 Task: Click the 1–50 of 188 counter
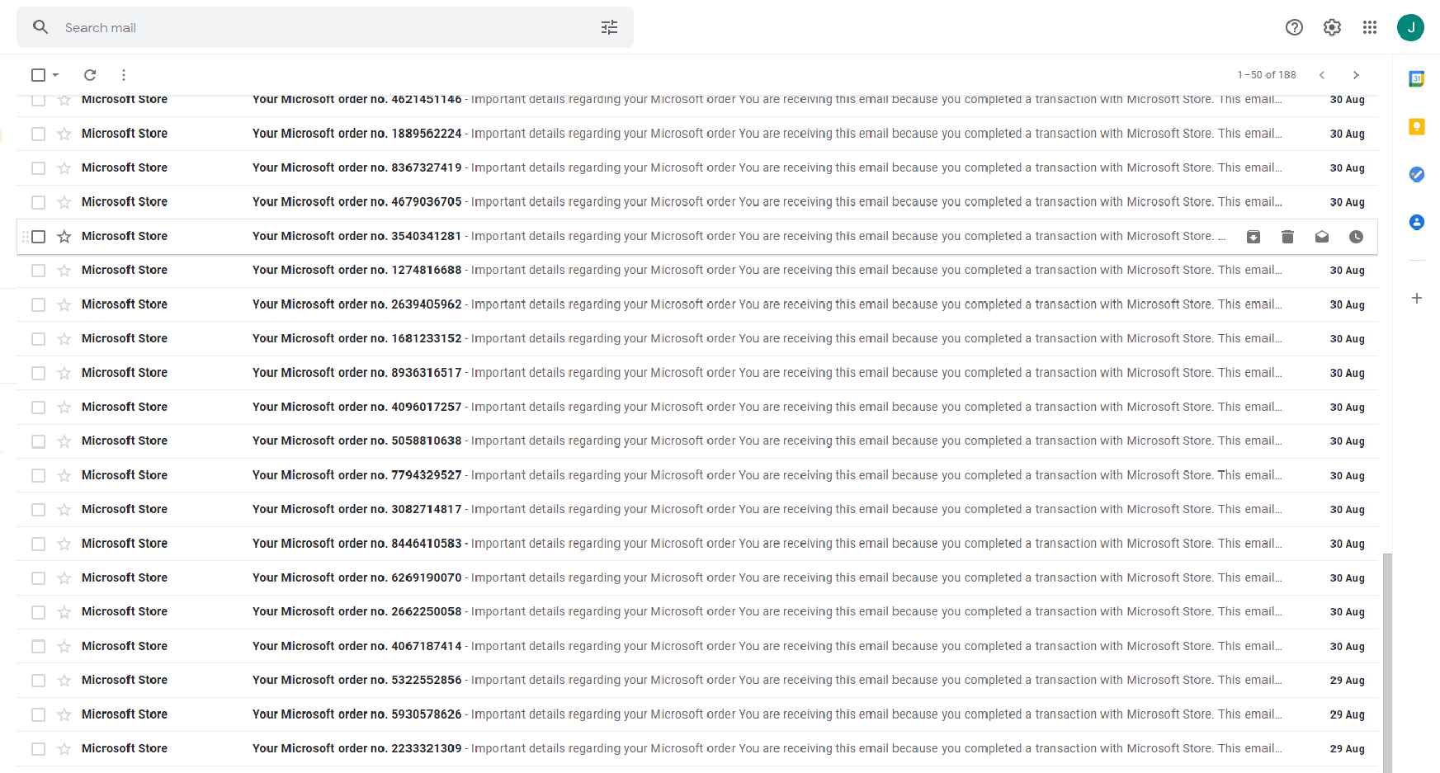(1267, 75)
